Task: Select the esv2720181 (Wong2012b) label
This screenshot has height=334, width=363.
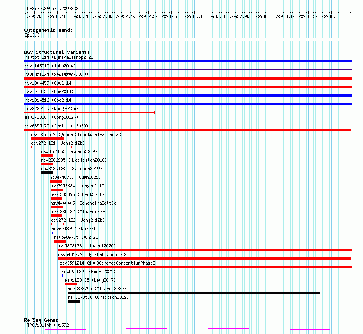Action: click(x=58, y=143)
